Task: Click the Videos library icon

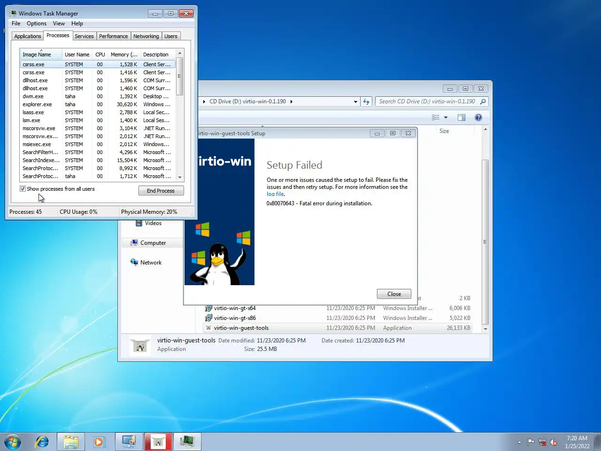Action: coord(139,223)
